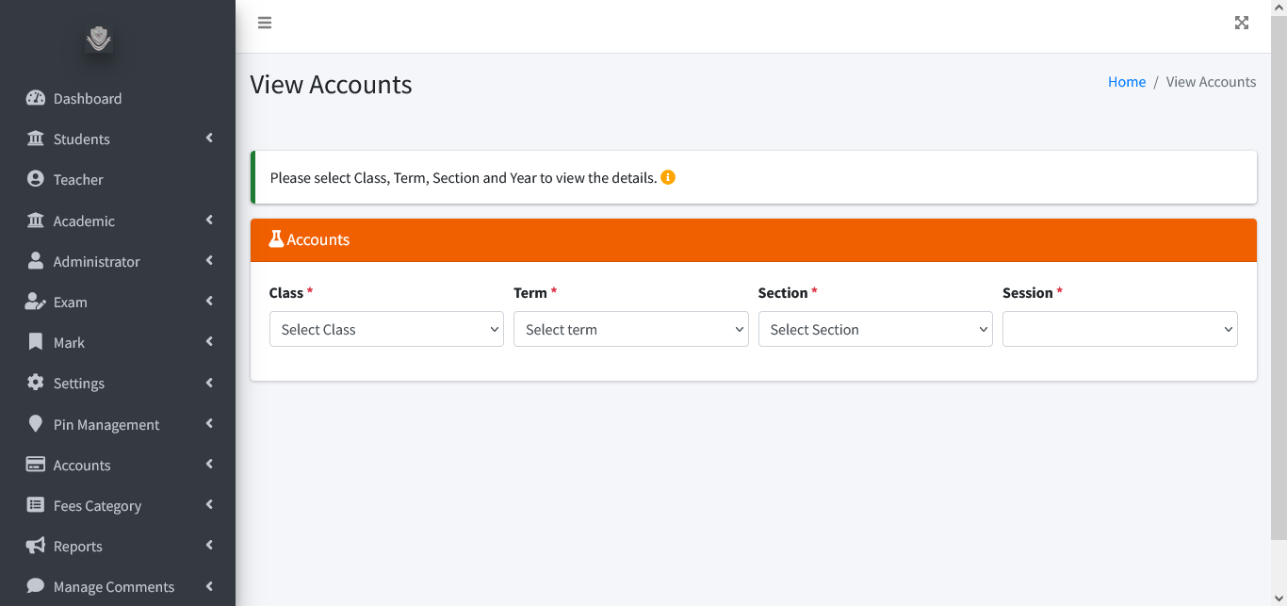Expand the Pin Management submenu arrow
Image resolution: width=1287 pixels, height=606 pixels.
[x=209, y=424]
